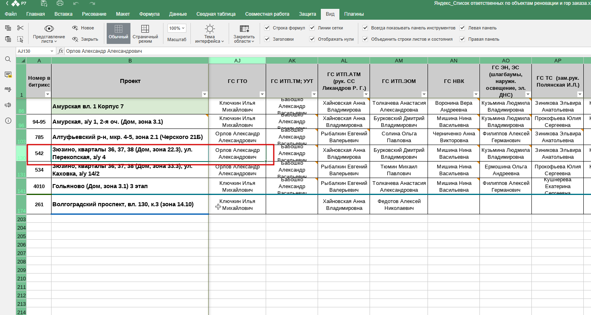Select row header 174
This screenshot has height=315, width=591.
pyautogui.click(x=21, y=204)
